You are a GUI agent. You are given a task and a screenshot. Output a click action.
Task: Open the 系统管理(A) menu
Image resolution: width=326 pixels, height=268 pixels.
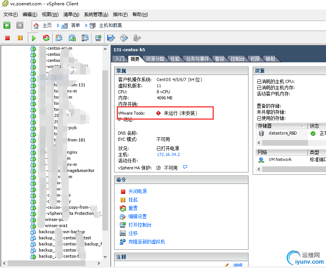pos(96,15)
